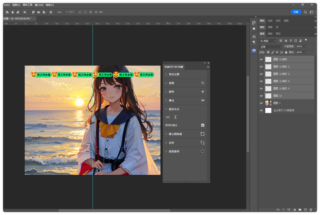
Task: Click the delete layer trash icon
Action: (311, 209)
